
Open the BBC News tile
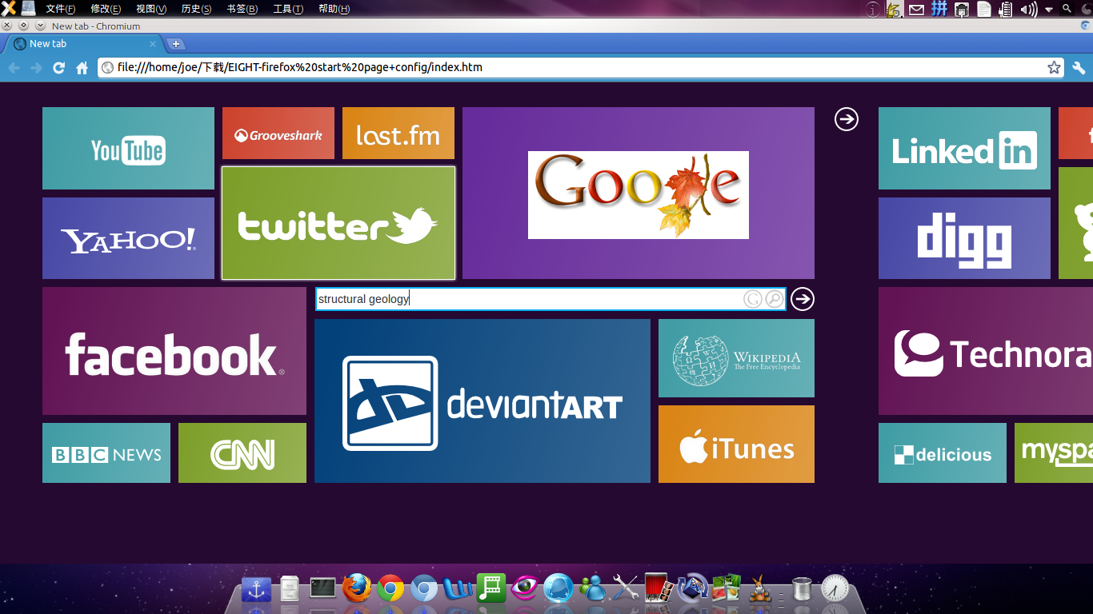coord(106,453)
